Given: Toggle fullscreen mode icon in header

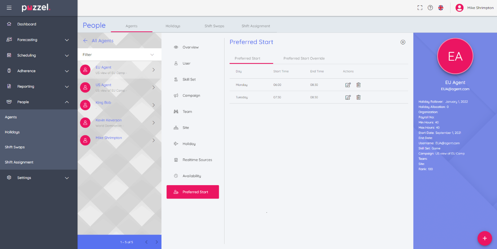Looking at the screenshot, I should tap(420, 8).
